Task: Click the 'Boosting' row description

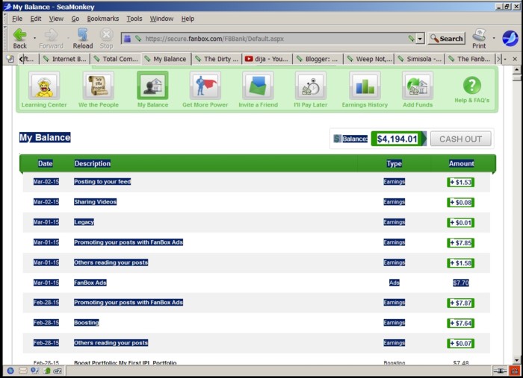Action: coord(87,322)
